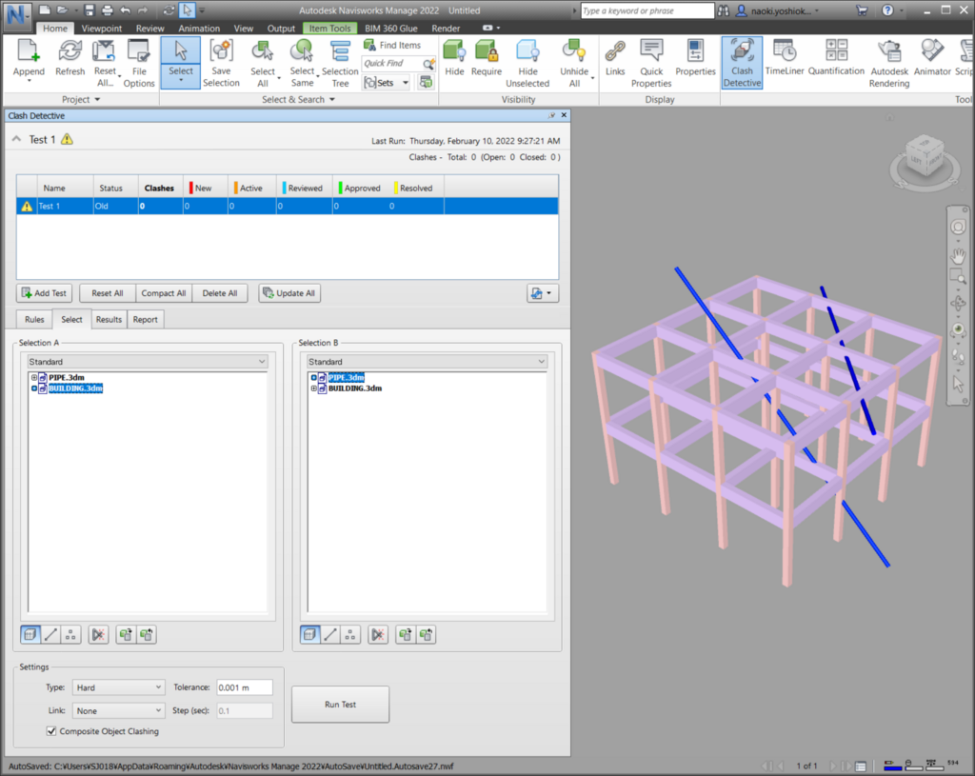Activate the Select tool

pyautogui.click(x=180, y=62)
